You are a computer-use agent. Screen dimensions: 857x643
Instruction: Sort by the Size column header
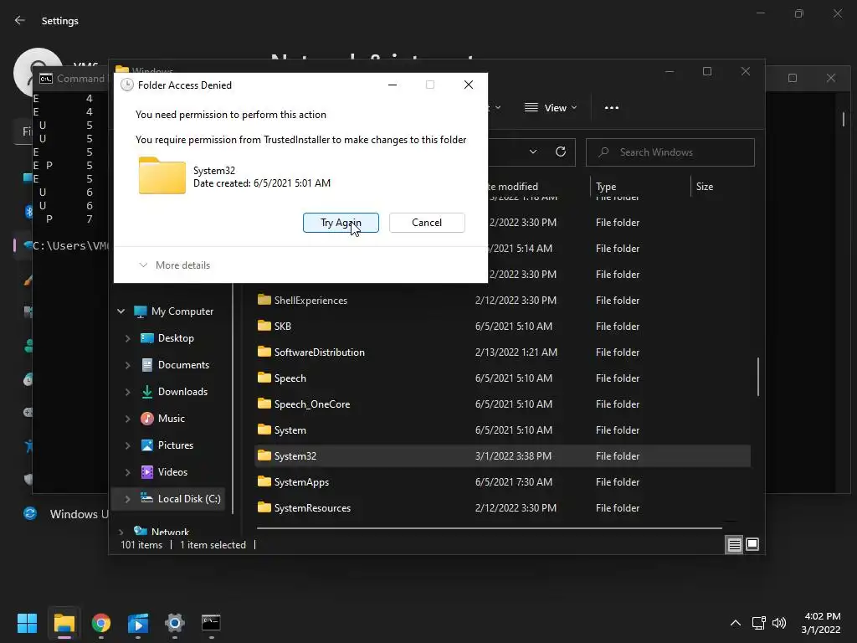[705, 187]
